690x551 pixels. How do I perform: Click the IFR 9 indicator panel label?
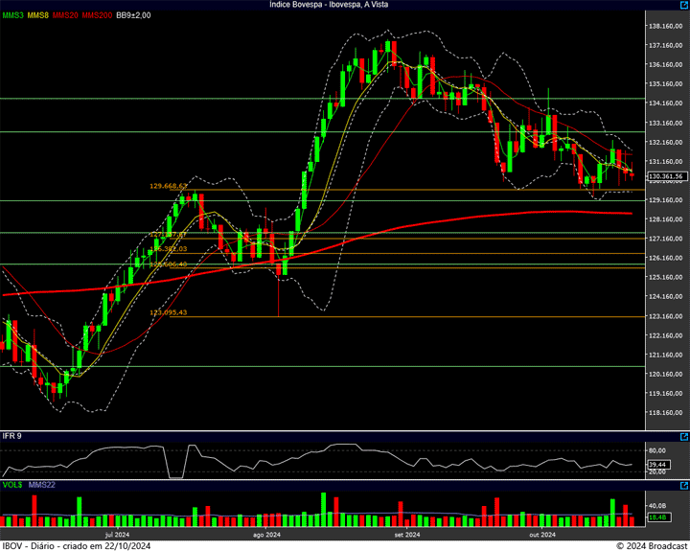tap(12, 437)
